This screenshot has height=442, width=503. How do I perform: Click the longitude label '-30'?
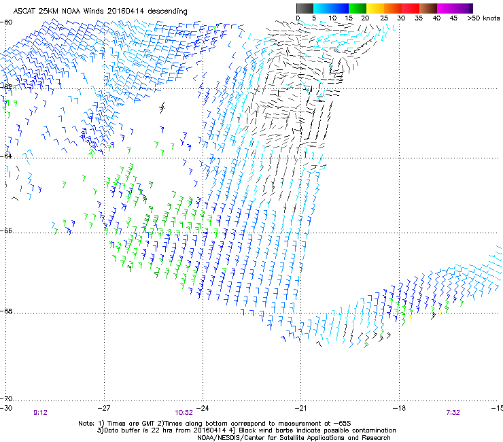tap(6, 408)
